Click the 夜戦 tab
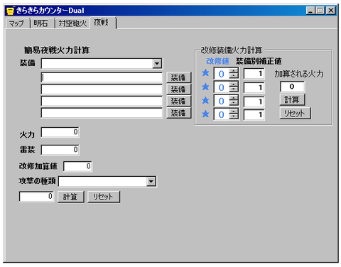The image size is (341, 267). [x=103, y=23]
